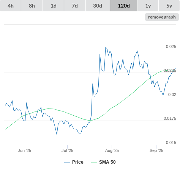The image size is (180, 172).
Task: Click the 0.015 price axis label
Action: point(171,143)
